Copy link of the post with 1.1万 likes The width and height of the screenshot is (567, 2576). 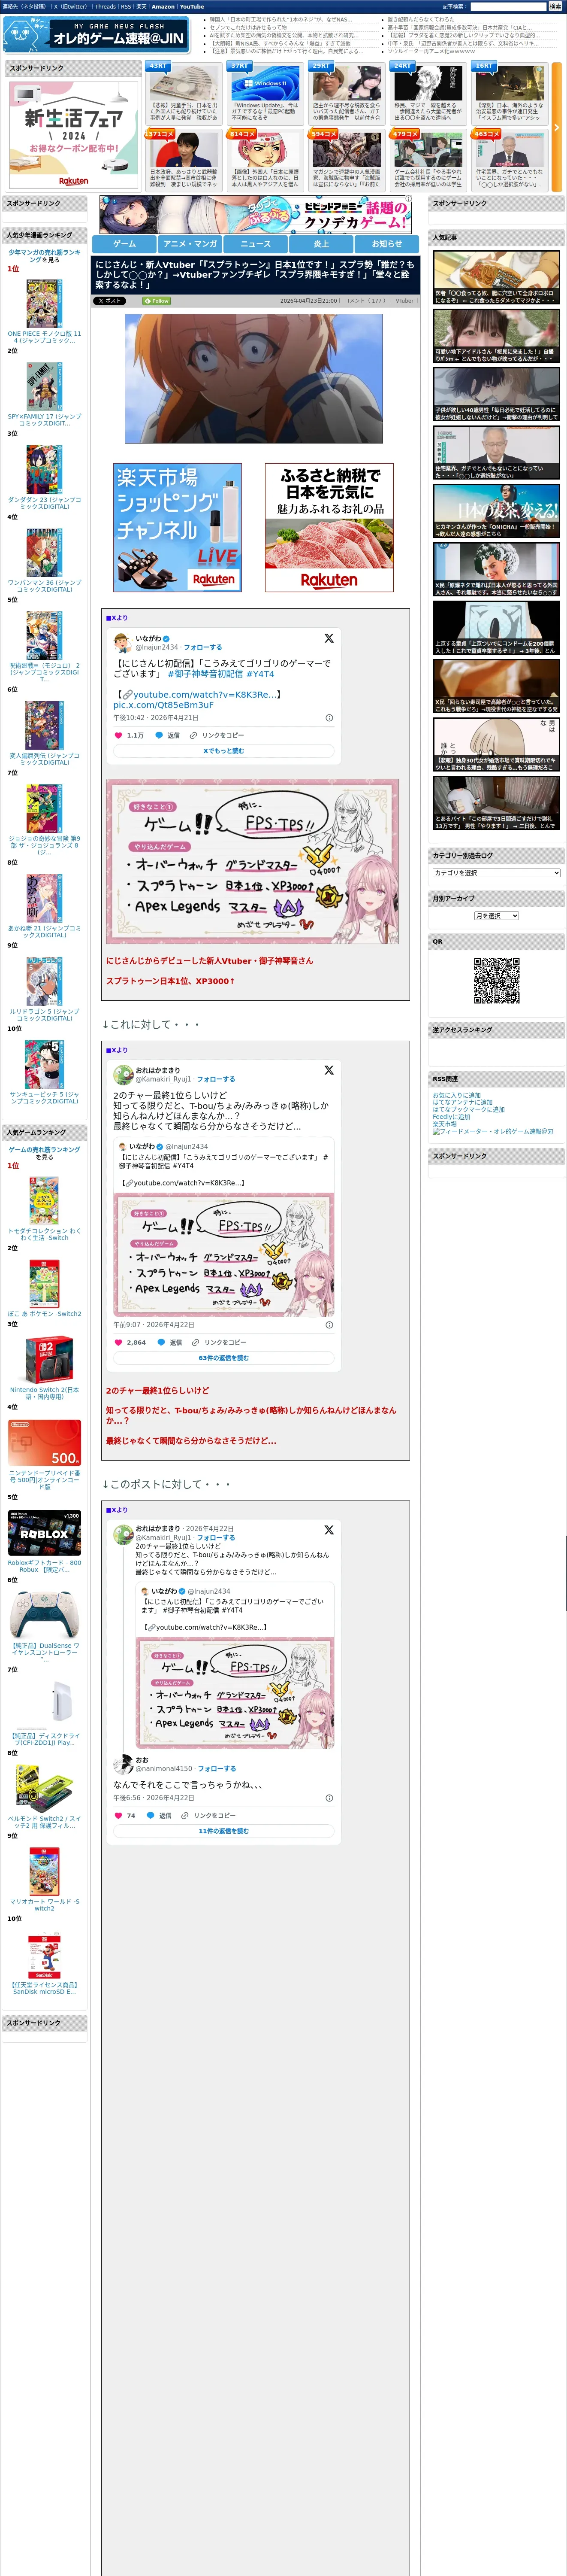pyautogui.click(x=217, y=735)
